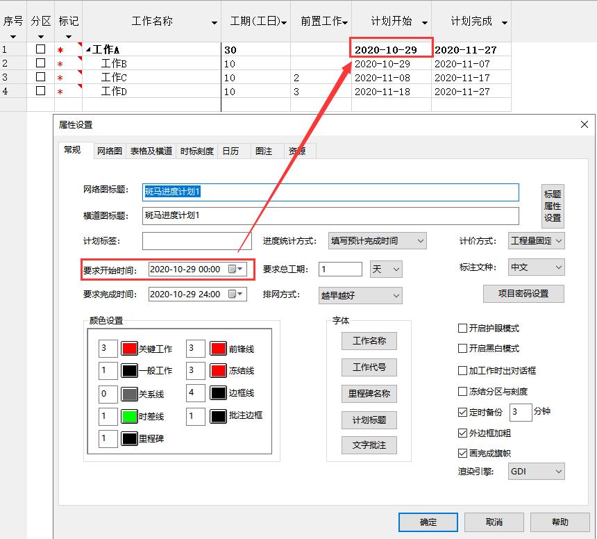Collapse the 工作A tree node
This screenshot has width=597, height=539.
tap(89, 49)
